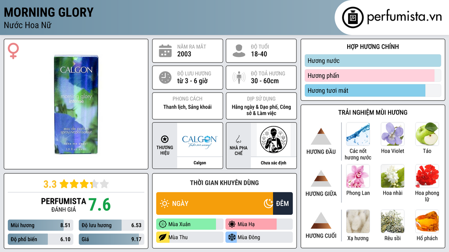Screen dimensions: 449x252
Task: Click the Thanh lịch, Sảng khoái style text
Action: pyautogui.click(x=187, y=107)
